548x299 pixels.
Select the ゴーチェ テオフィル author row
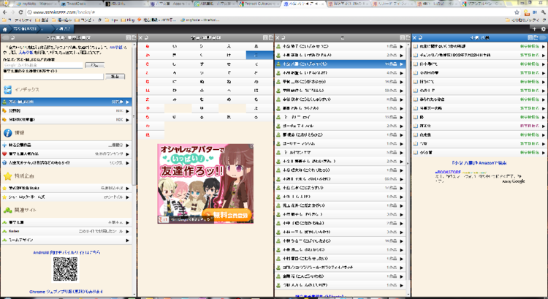click(340, 126)
